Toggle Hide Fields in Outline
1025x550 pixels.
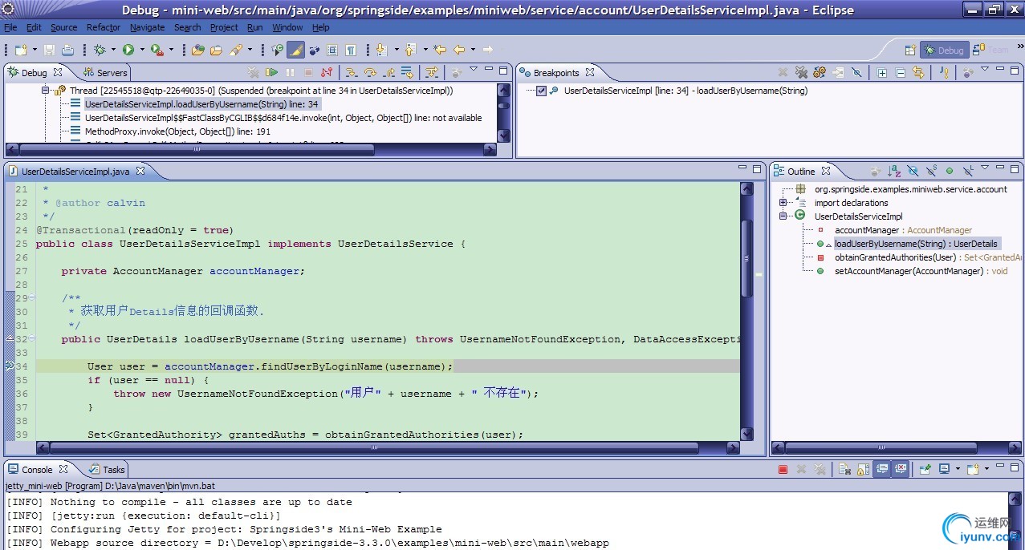pyautogui.click(x=913, y=171)
